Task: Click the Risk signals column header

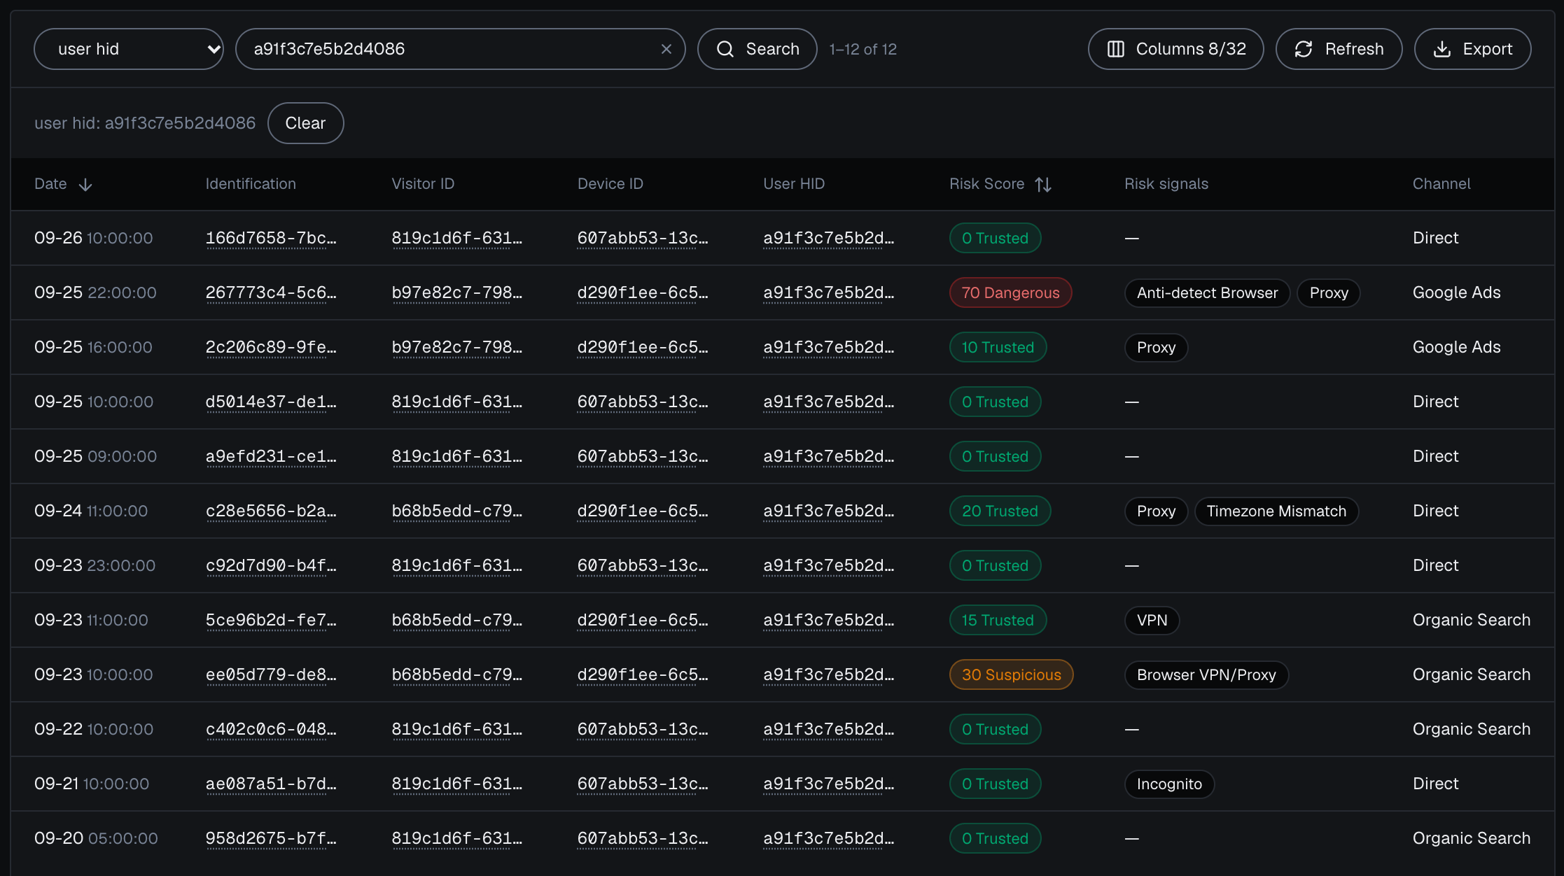Action: tap(1166, 184)
